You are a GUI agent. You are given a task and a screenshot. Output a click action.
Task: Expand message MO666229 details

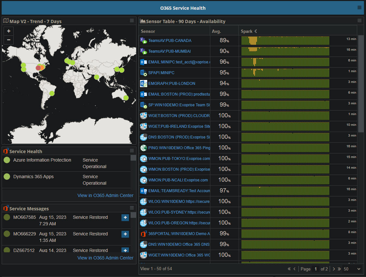point(125,234)
